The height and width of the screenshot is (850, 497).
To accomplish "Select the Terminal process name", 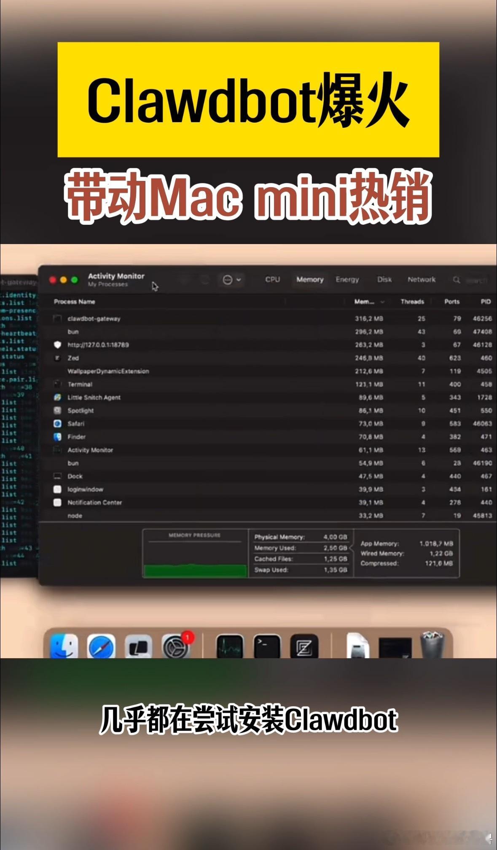I will tap(80, 385).
